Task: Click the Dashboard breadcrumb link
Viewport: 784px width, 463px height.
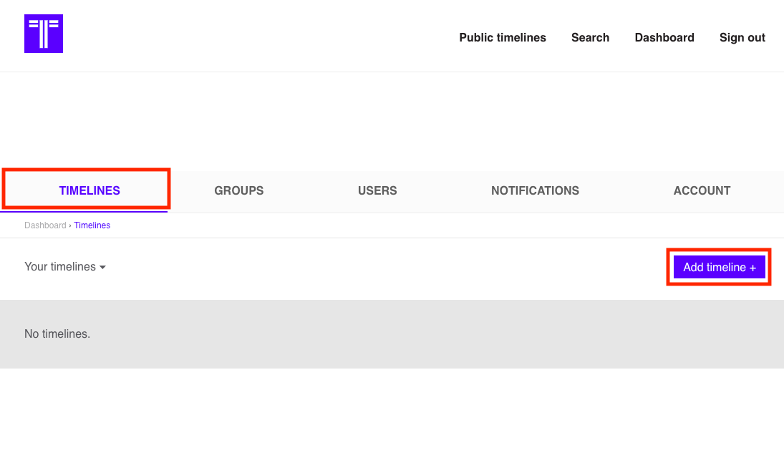Action: click(44, 225)
